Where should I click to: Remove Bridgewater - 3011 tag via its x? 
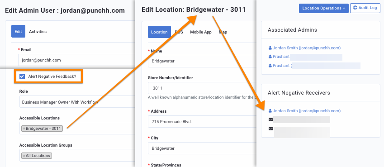pos(24,129)
